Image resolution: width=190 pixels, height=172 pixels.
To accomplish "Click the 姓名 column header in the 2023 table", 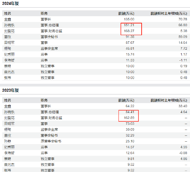I will pos(8,100).
